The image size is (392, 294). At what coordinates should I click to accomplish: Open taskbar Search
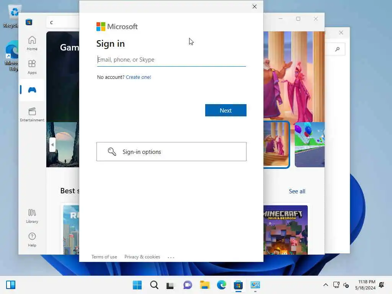154,285
